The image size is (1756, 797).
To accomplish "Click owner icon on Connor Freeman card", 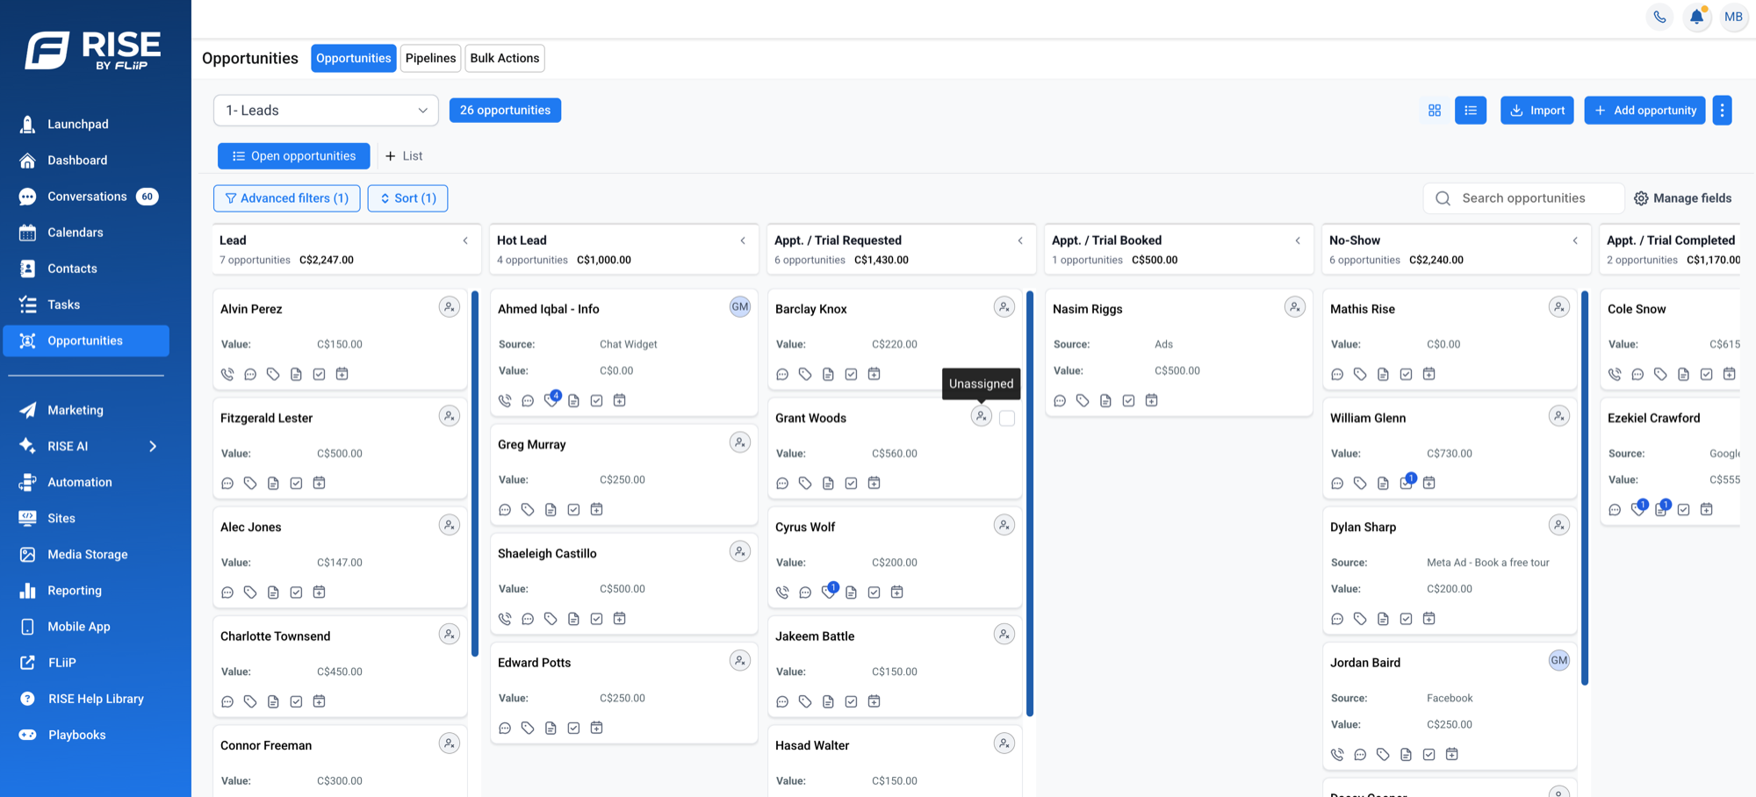I will pyautogui.click(x=449, y=743).
